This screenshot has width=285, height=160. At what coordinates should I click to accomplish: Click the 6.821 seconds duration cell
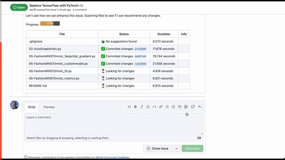(x=164, y=78)
